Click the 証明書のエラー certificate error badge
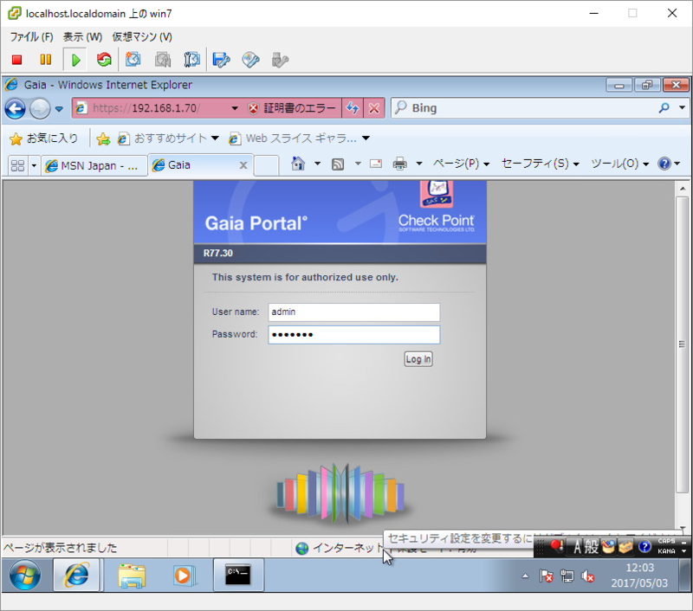 pyautogui.click(x=292, y=108)
